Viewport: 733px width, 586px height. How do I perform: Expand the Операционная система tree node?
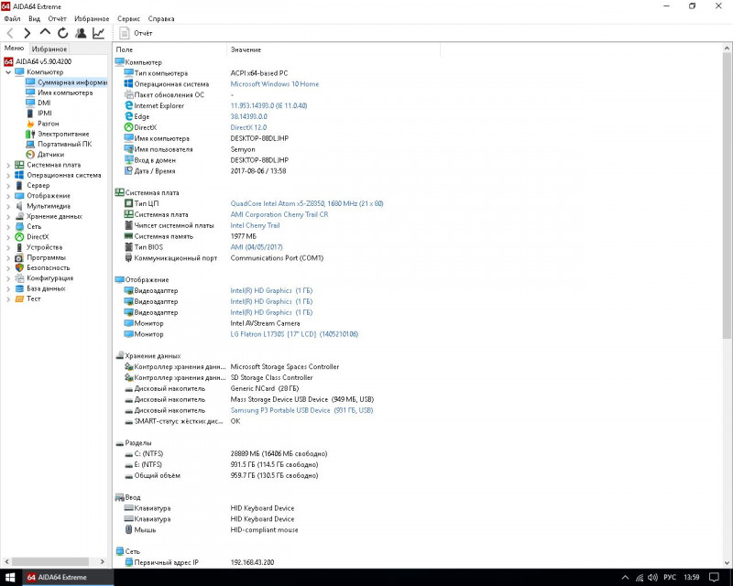tap(8, 175)
